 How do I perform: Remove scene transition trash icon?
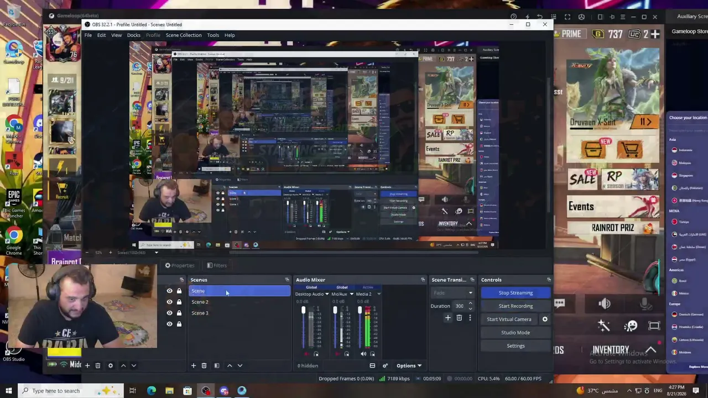click(x=459, y=318)
